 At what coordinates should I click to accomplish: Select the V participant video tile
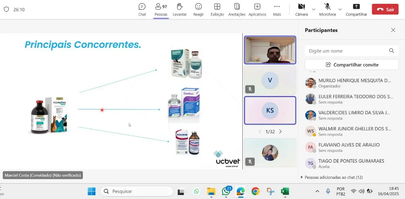click(270, 80)
